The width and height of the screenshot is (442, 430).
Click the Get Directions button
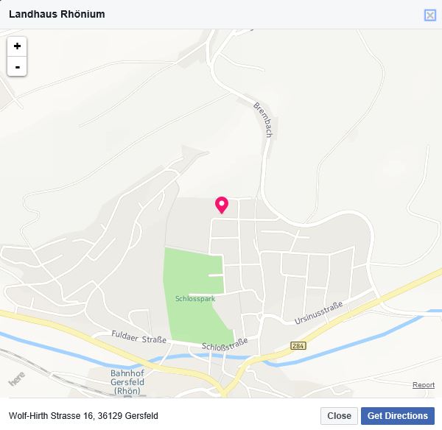tap(398, 415)
